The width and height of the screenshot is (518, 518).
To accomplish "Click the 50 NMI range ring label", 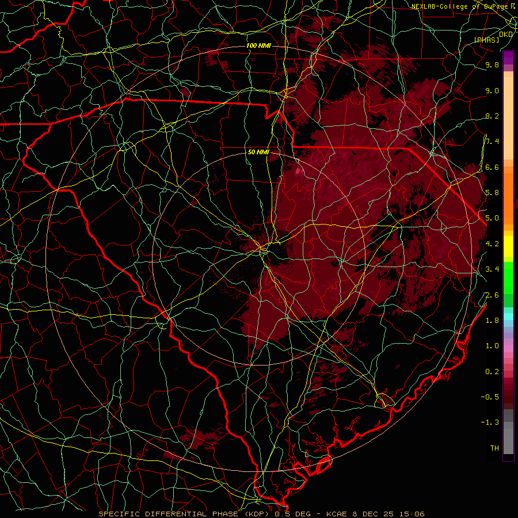I will (x=258, y=153).
